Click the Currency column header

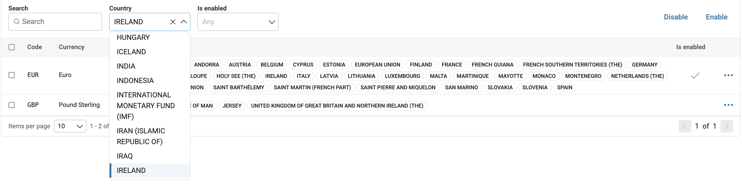click(x=71, y=47)
